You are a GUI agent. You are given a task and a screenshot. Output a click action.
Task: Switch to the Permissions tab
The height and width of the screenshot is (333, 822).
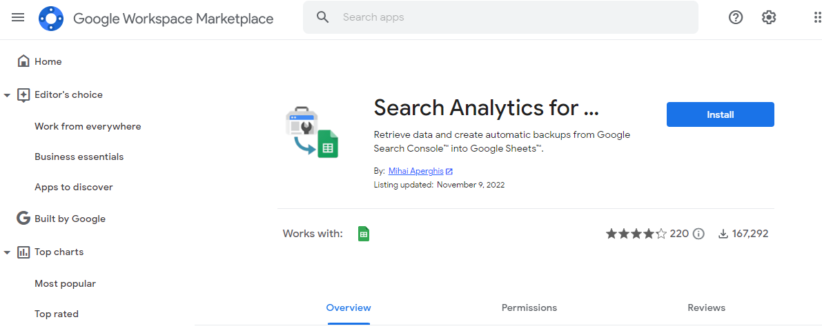click(529, 308)
